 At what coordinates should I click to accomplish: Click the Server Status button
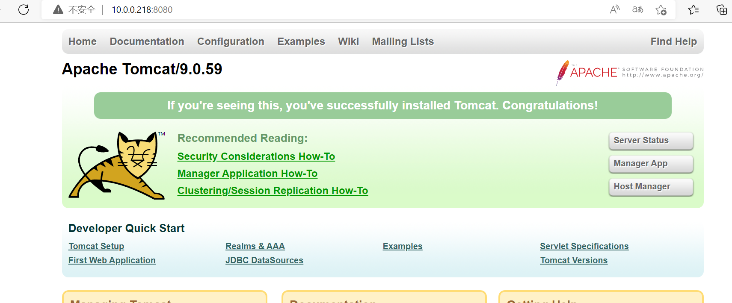pos(651,141)
